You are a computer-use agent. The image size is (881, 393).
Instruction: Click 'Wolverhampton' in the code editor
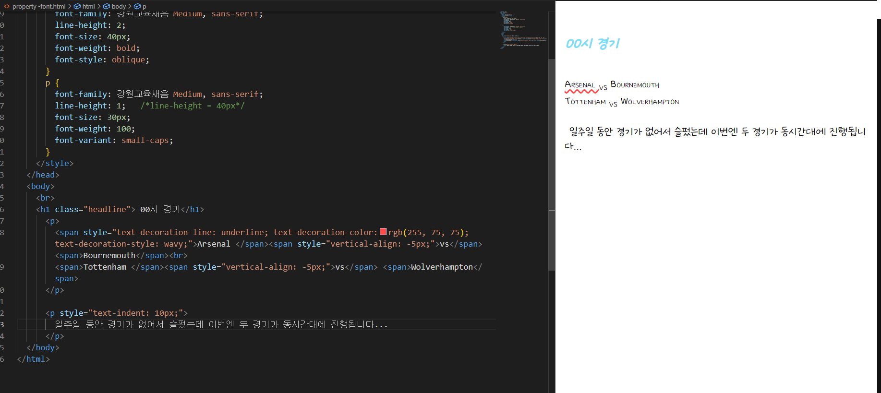click(442, 267)
